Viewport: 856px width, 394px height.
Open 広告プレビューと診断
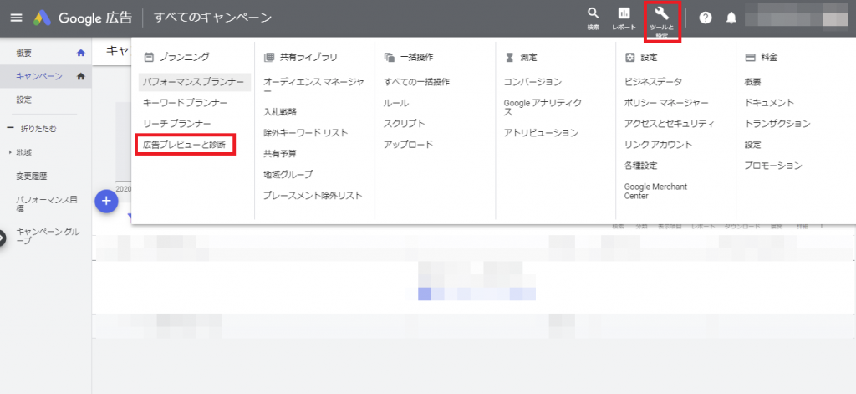click(185, 145)
